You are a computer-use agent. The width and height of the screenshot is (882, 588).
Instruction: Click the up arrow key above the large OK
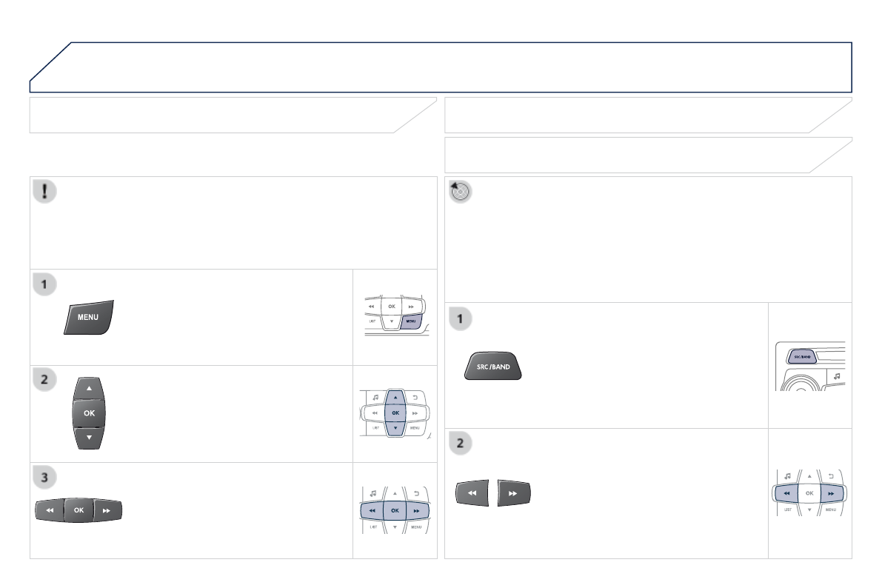click(x=89, y=389)
